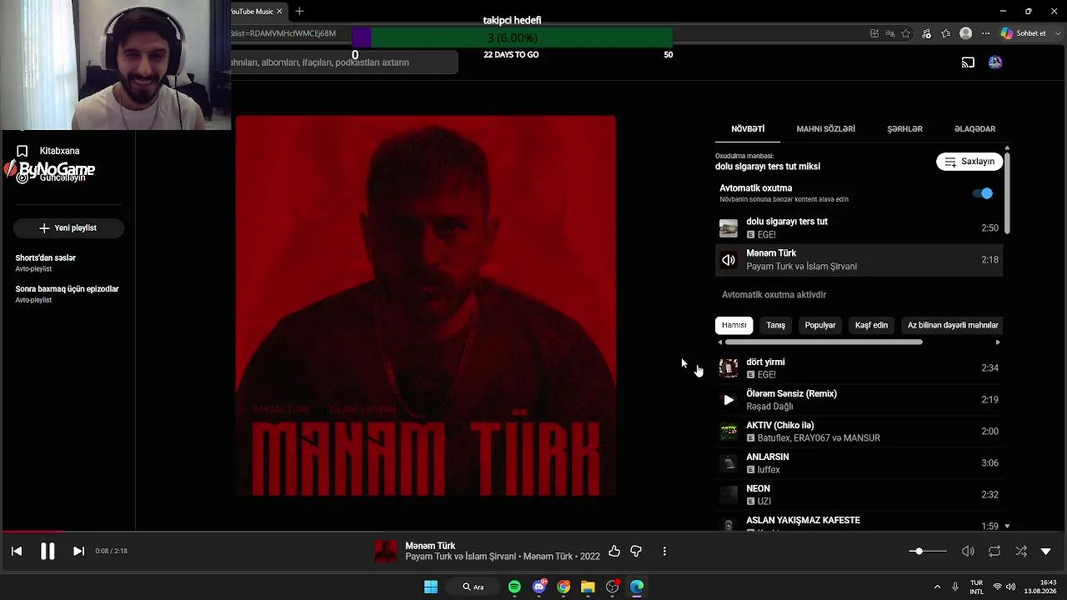This screenshot has height=600, width=1067.
Task: Open the favorites list icon
Action: (x=946, y=33)
